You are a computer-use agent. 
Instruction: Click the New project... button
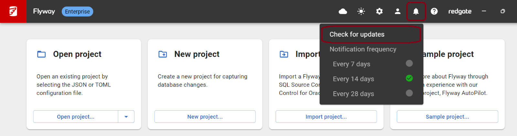pos(205,117)
